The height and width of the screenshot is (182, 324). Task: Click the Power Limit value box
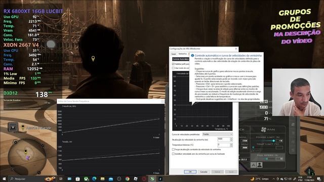(280, 141)
